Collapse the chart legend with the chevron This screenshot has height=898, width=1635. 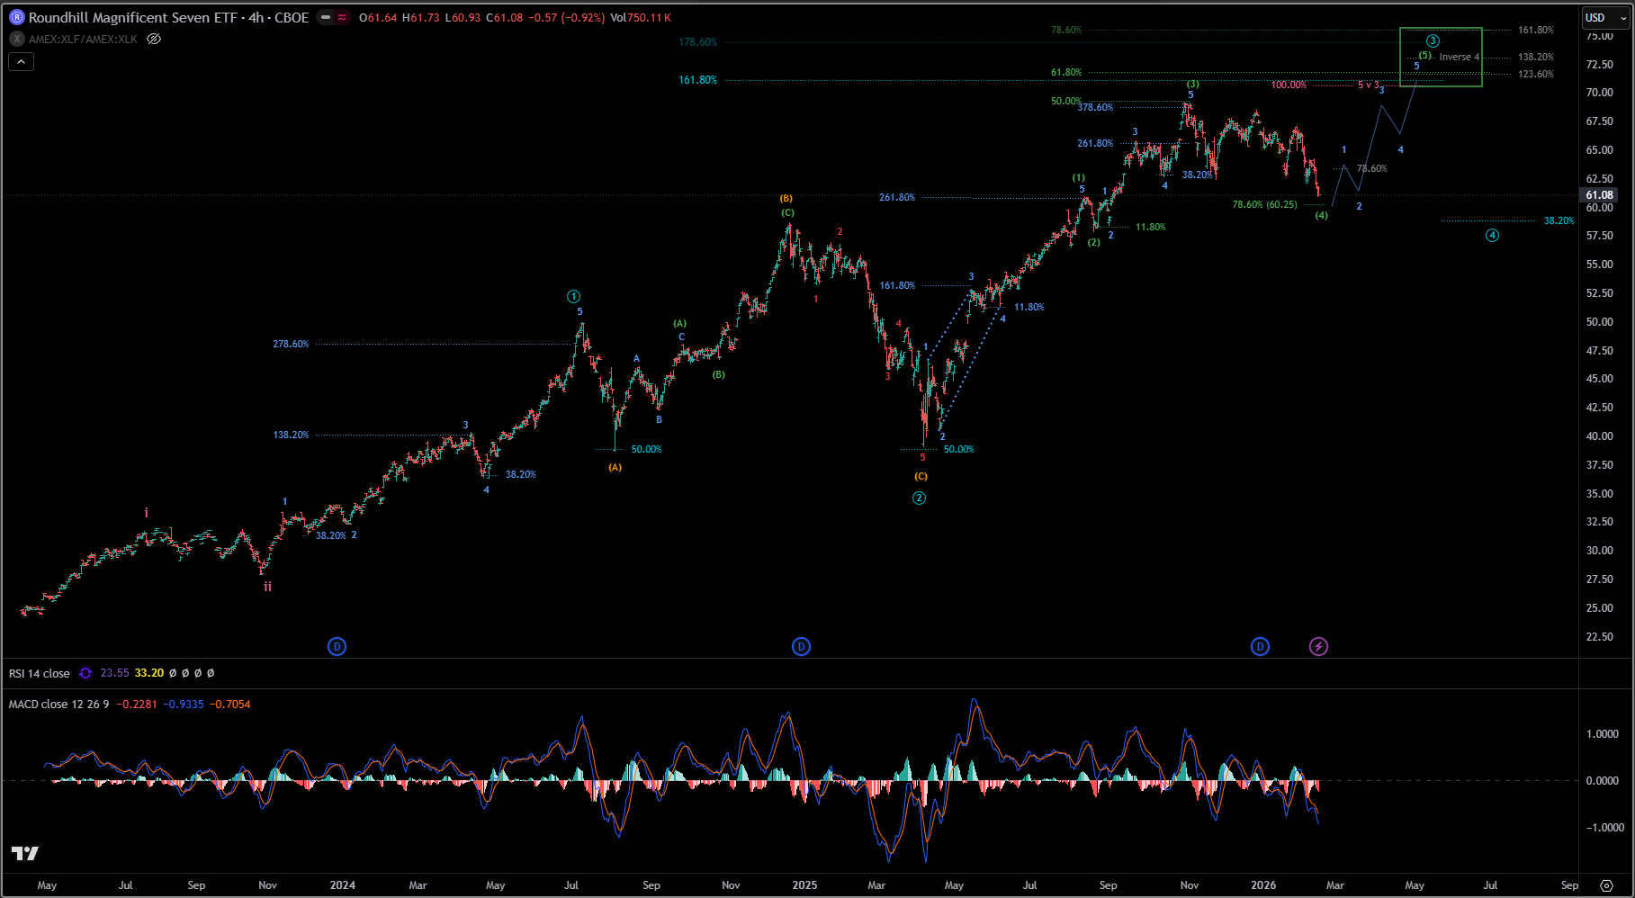click(21, 61)
